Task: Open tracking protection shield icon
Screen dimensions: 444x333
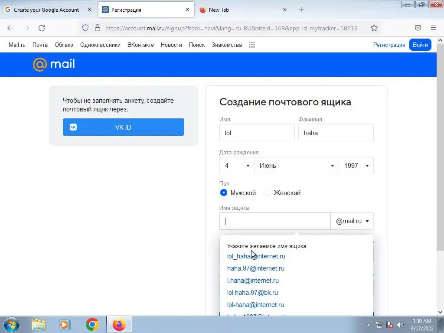Action: click(x=85, y=28)
